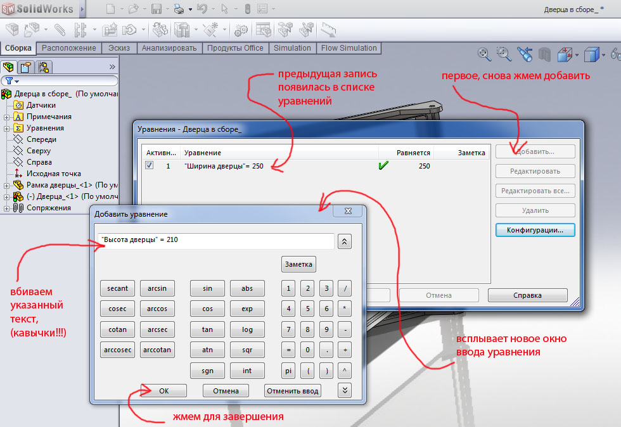Click the sin function key

[207, 288]
